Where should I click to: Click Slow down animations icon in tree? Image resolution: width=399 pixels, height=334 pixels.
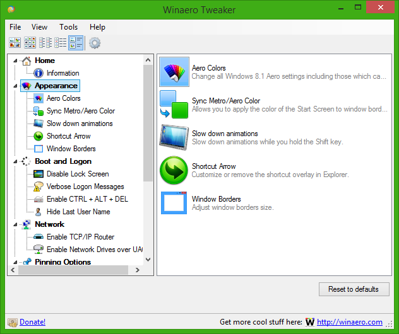coord(39,124)
